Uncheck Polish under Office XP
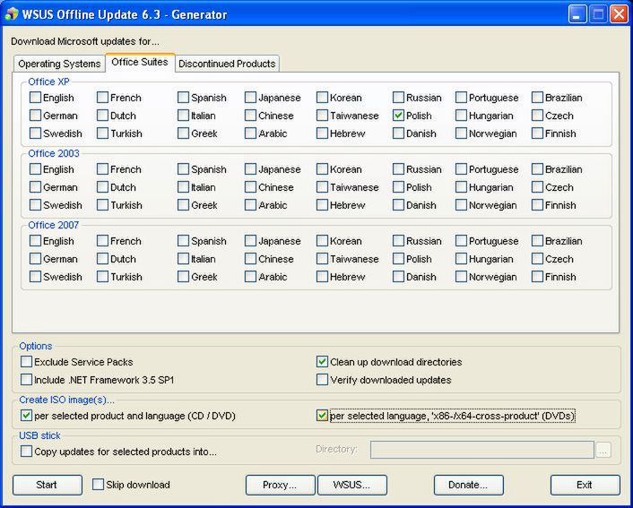The image size is (633, 508). pos(398,116)
